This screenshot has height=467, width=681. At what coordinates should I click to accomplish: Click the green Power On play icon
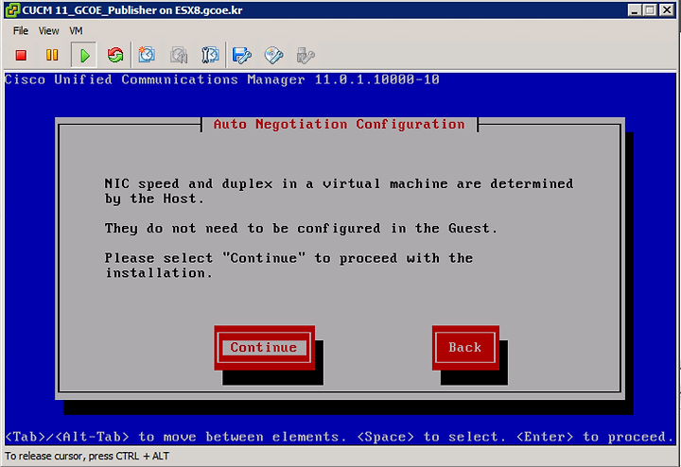pyautogui.click(x=84, y=55)
